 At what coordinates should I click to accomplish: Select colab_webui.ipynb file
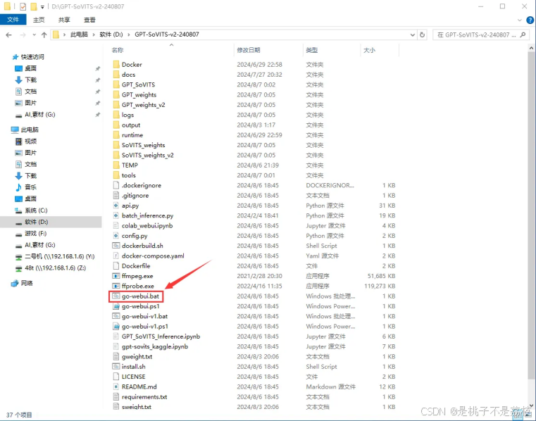point(147,225)
